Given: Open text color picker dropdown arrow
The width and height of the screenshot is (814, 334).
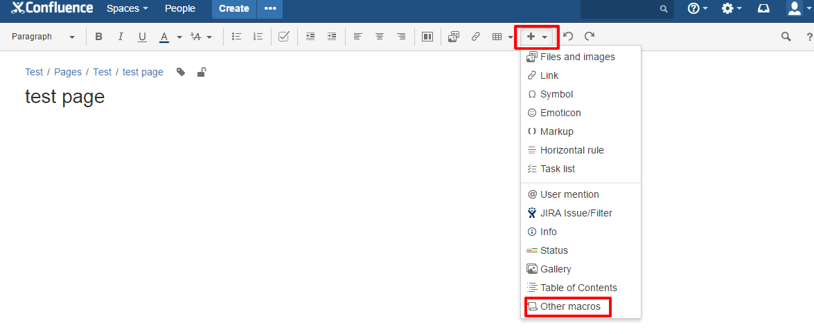Looking at the screenshot, I should coord(179,37).
